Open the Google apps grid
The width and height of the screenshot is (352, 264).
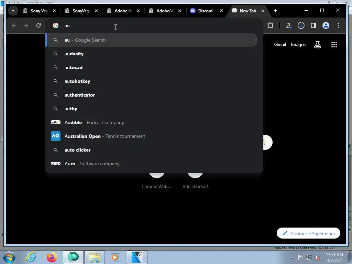coord(334,45)
